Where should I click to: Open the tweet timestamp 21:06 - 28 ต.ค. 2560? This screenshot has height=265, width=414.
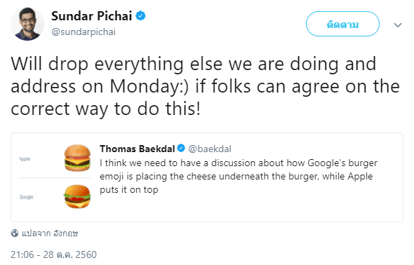click(53, 254)
